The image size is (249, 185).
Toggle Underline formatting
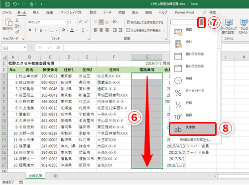pos(41,30)
